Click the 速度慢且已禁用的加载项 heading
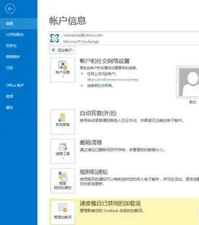Screen dimensions: 199x225 click(110, 203)
